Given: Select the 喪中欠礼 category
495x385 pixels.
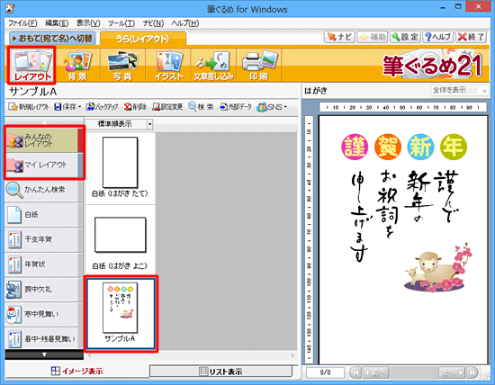Looking at the screenshot, I should coord(44,289).
